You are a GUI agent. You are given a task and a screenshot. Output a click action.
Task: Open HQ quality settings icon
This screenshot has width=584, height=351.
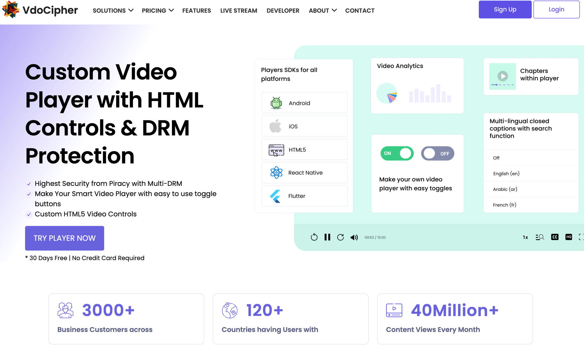click(x=569, y=237)
